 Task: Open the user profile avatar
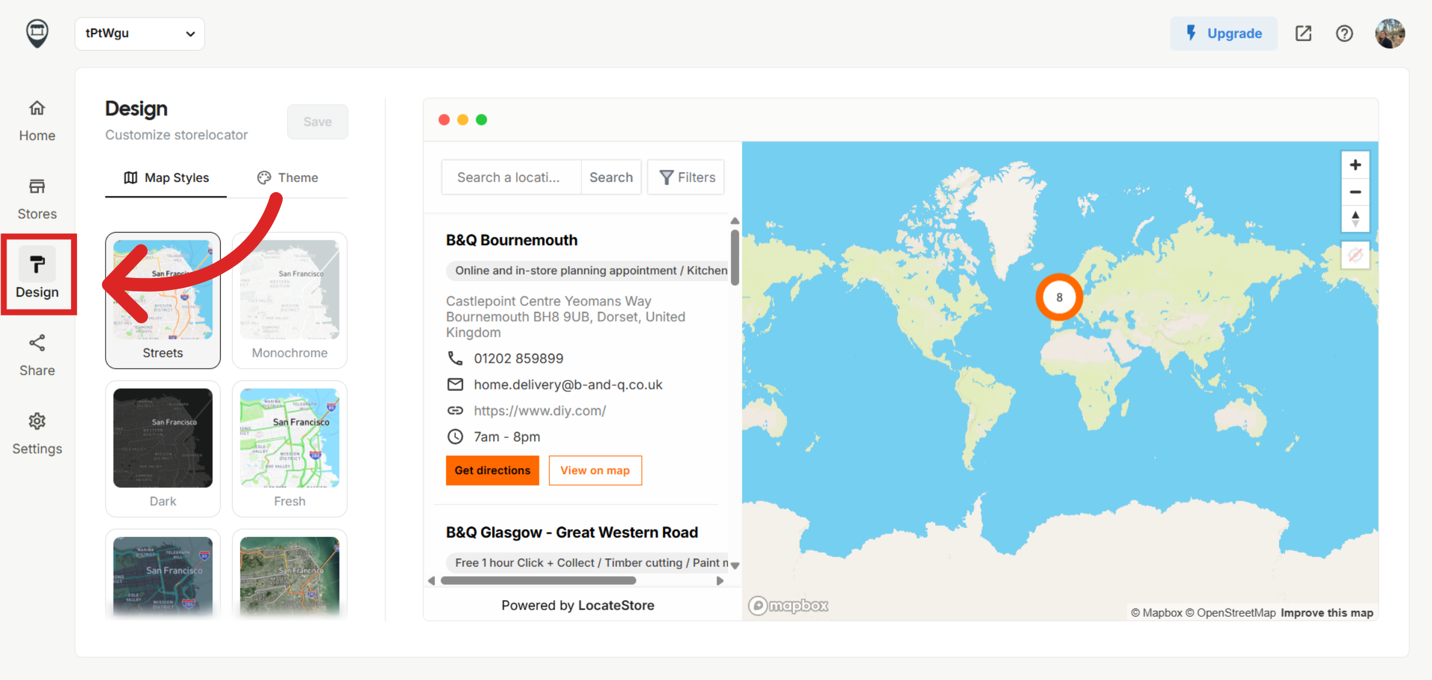[x=1390, y=33]
